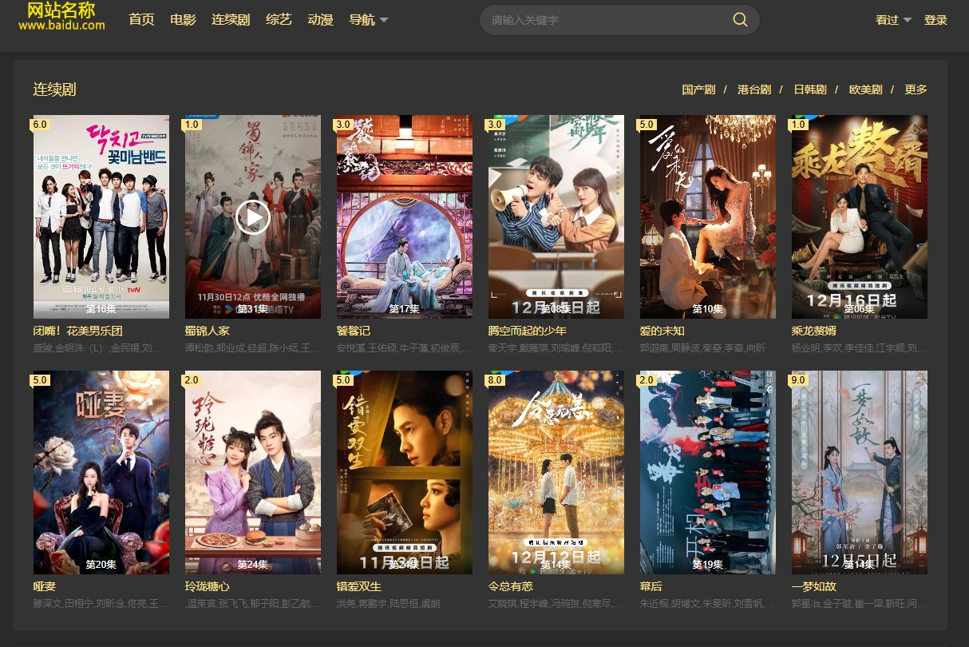Click the 1.0 rating badge on 蜀锦人家
The image size is (969, 647).
(x=192, y=125)
